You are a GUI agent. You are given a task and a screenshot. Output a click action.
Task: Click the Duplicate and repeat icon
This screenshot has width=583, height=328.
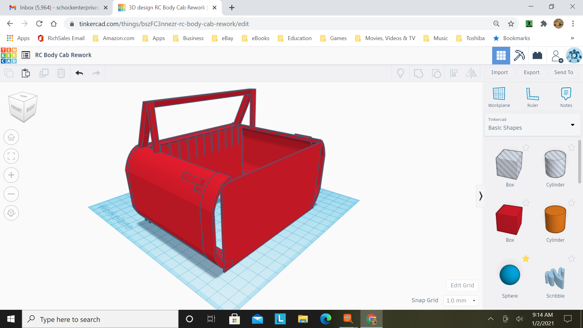pos(44,73)
